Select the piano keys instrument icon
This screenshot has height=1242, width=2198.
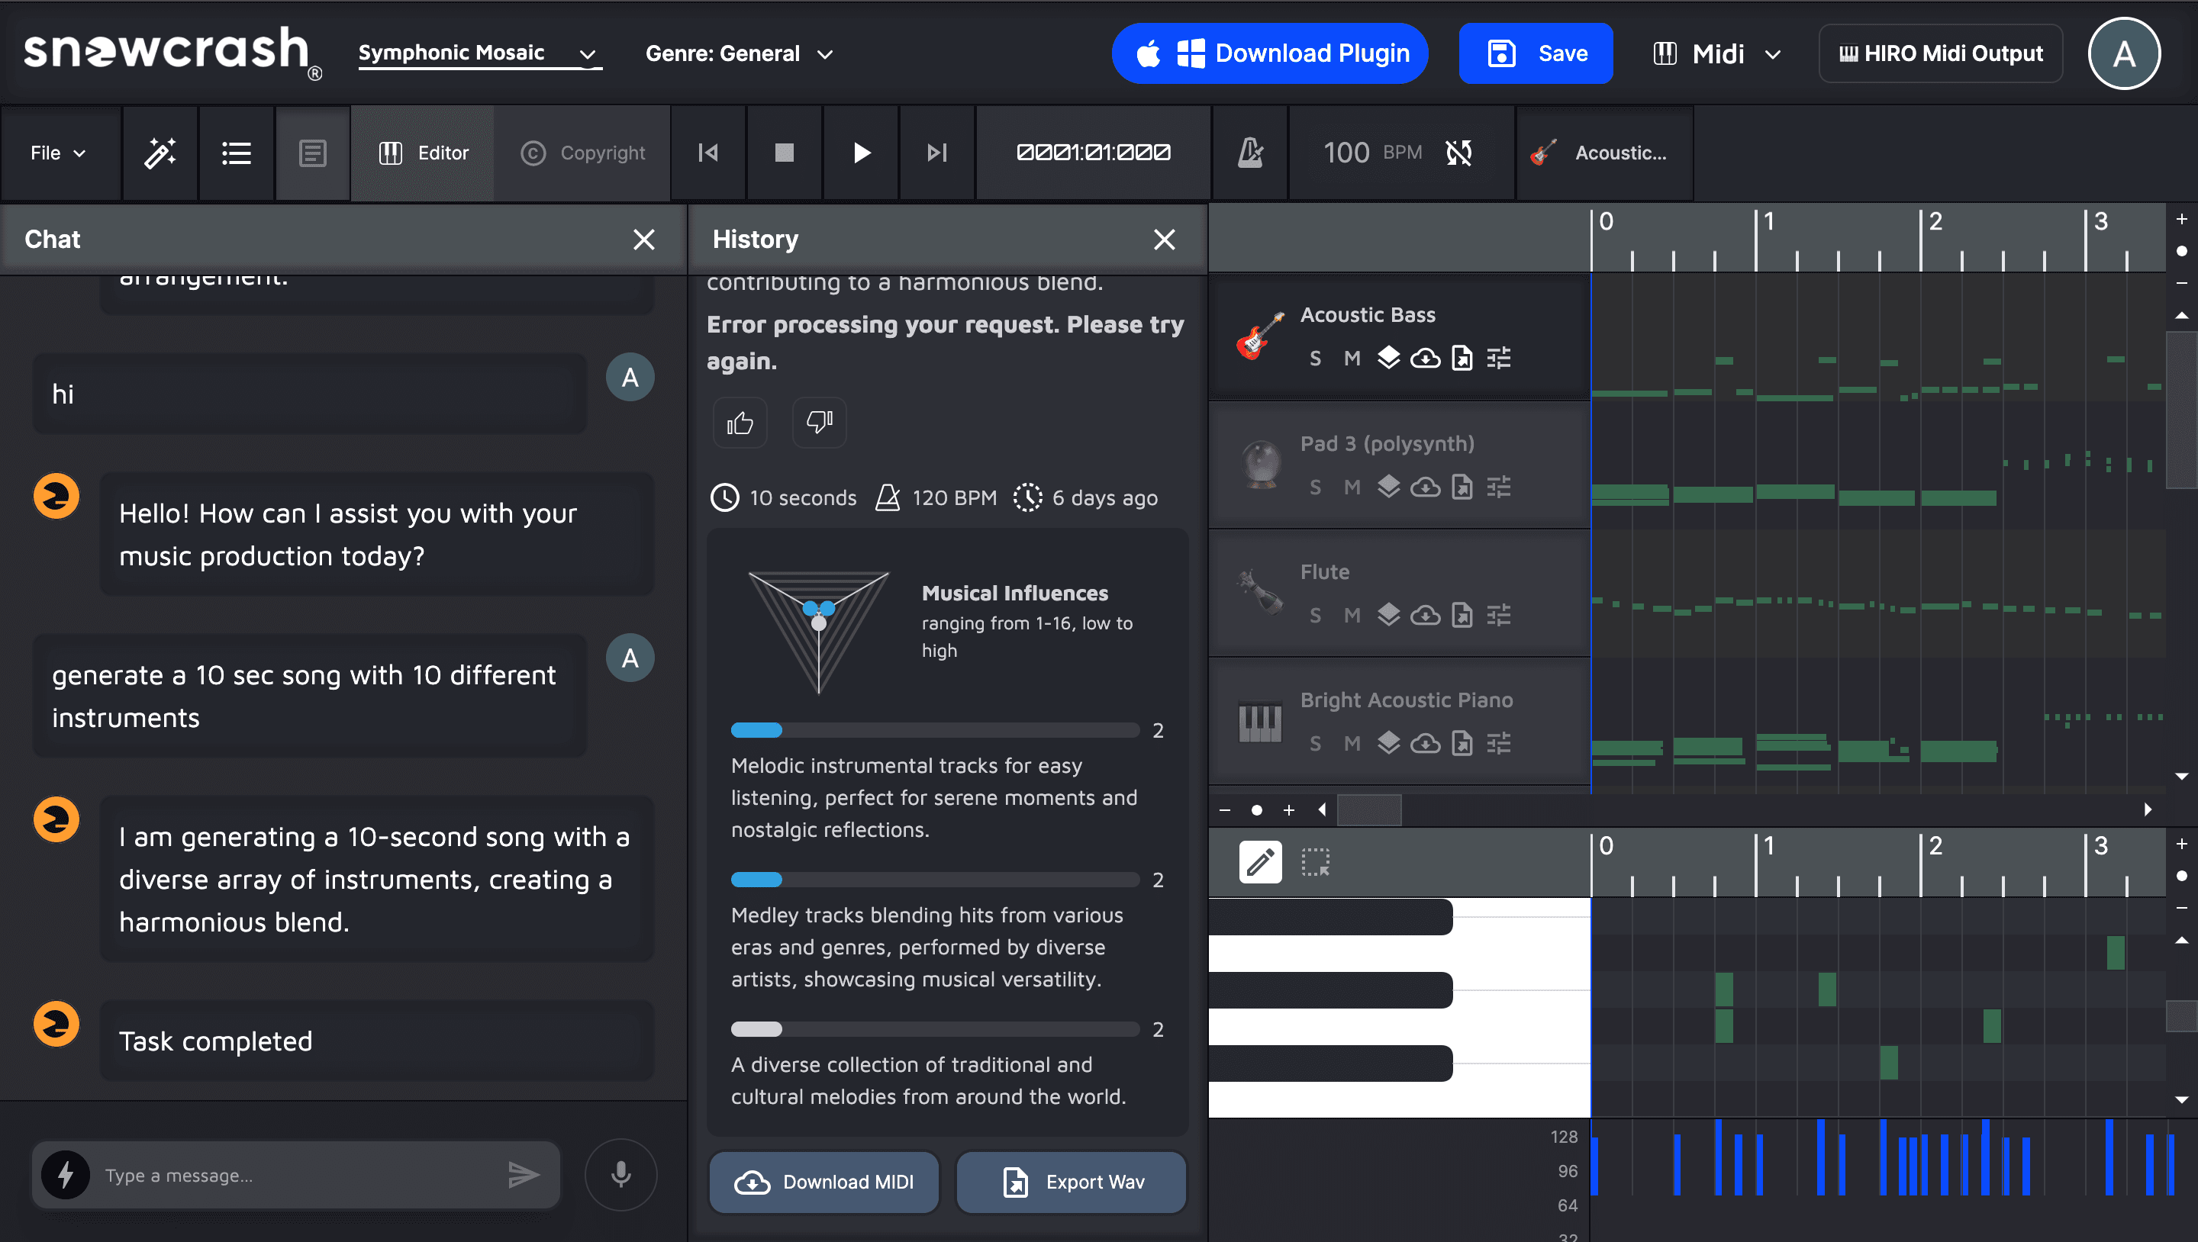click(1259, 721)
